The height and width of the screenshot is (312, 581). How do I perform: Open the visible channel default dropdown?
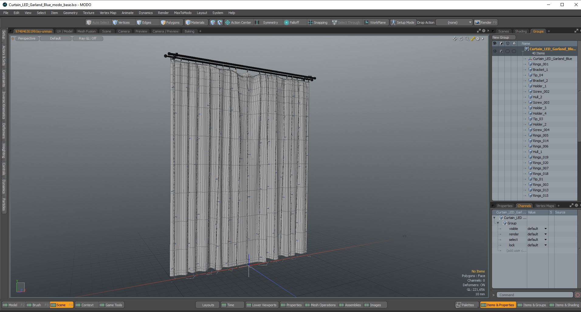(x=537, y=229)
